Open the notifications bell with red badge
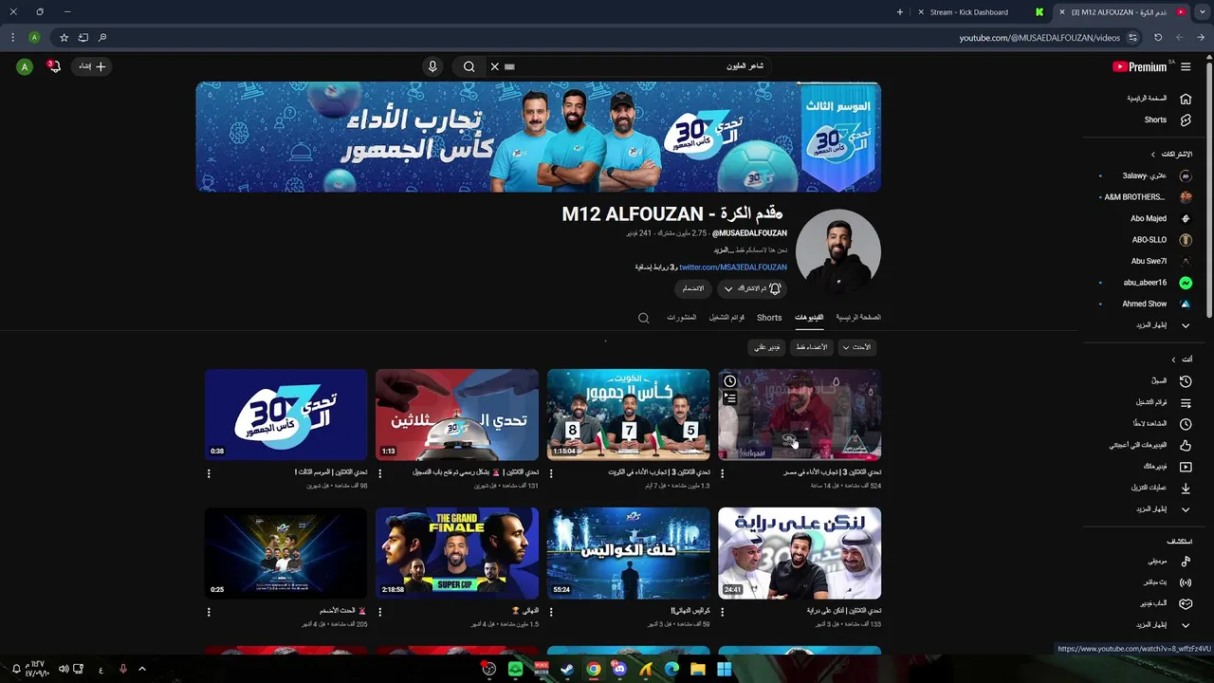 pos(54,66)
